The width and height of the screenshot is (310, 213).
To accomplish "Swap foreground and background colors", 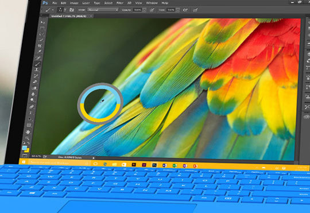I will click(x=28, y=143).
